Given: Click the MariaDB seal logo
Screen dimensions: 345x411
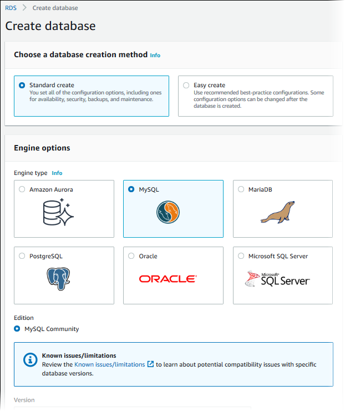Looking at the screenshot, I should click(x=277, y=212).
